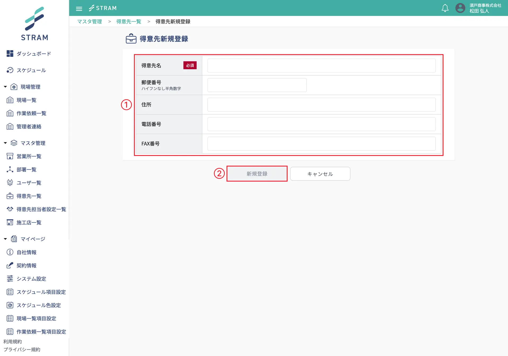Collapse the 現場管理 section
The image size is (508, 356).
(5, 87)
